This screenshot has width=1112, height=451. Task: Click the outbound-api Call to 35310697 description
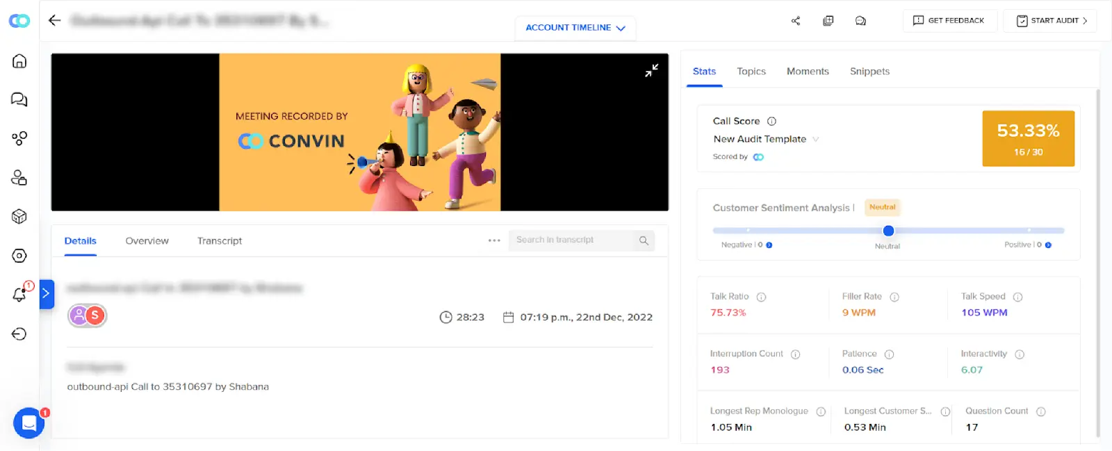coord(168,387)
